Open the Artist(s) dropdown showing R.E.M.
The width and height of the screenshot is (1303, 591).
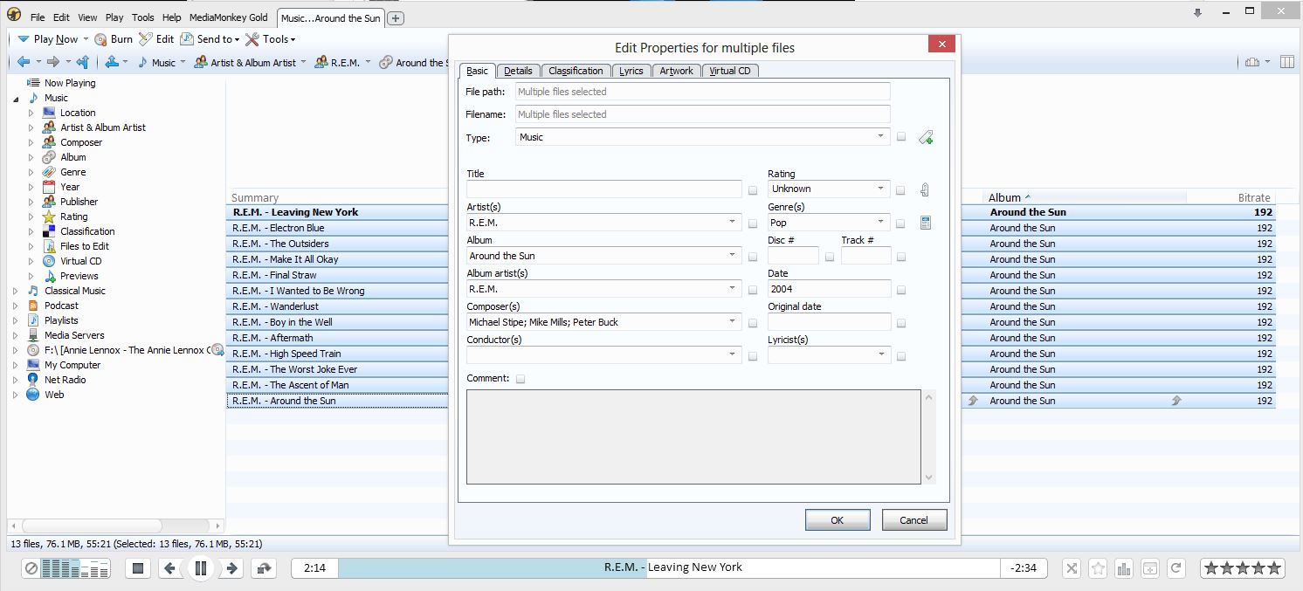coord(604,223)
